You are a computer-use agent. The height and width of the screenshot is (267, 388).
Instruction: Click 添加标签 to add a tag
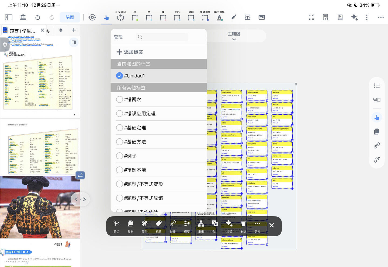pos(130,52)
